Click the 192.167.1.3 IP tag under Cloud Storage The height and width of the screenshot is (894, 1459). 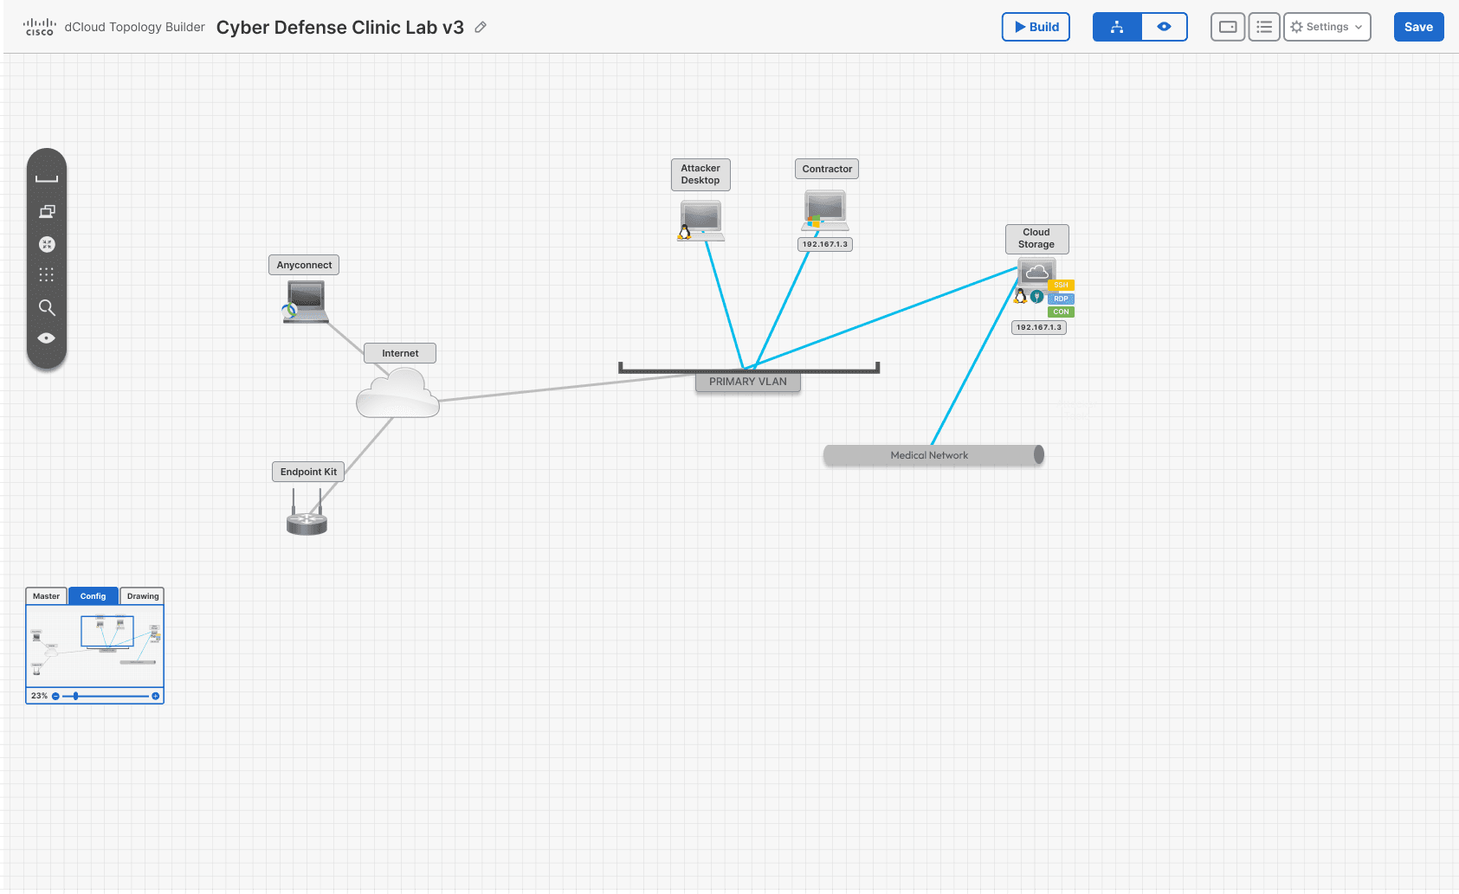pos(1039,327)
